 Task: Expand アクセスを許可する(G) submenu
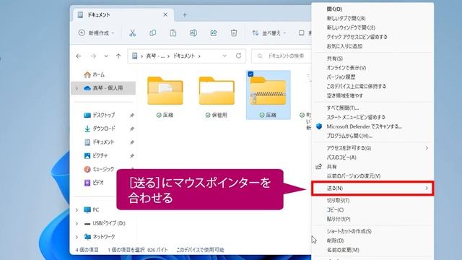point(372,148)
